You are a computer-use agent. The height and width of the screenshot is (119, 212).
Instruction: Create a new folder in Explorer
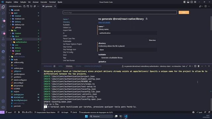point(28,6)
